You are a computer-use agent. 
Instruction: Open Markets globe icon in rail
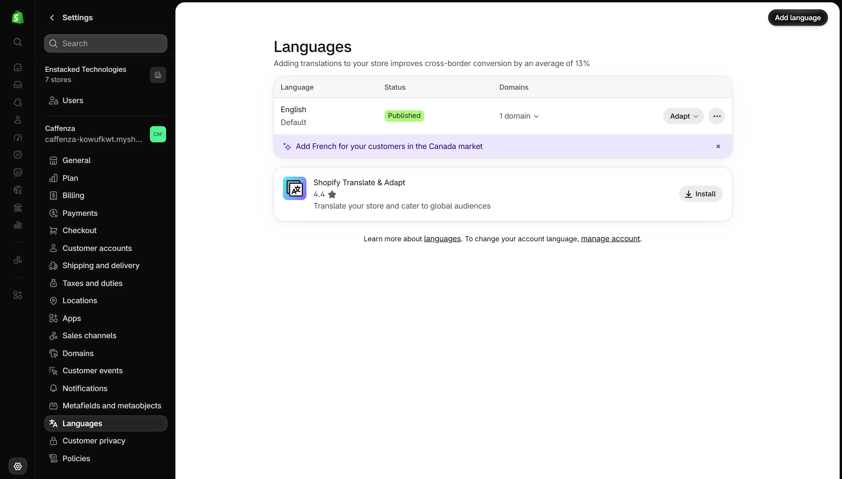[18, 190]
